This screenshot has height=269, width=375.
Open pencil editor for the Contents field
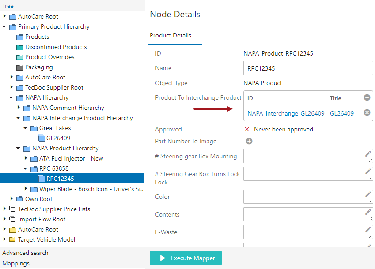pyautogui.click(x=368, y=212)
